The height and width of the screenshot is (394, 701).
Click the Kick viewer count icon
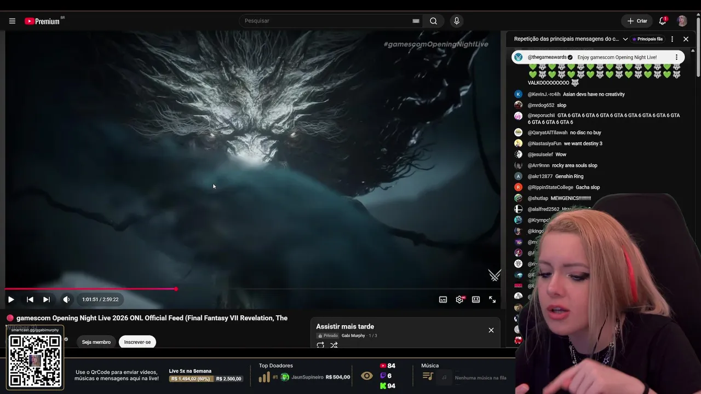[x=383, y=386]
